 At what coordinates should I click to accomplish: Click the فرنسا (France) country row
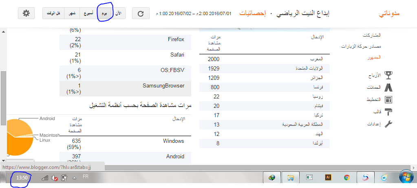pos(265,87)
